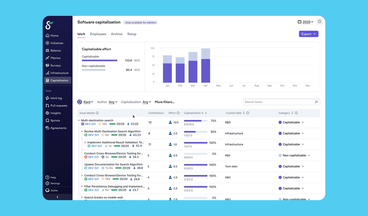Viewport: 368px width, 216px height.
Task: Switch Conduct Cross-Browser Testing row from Non-capitalizable
Action: pos(295,155)
